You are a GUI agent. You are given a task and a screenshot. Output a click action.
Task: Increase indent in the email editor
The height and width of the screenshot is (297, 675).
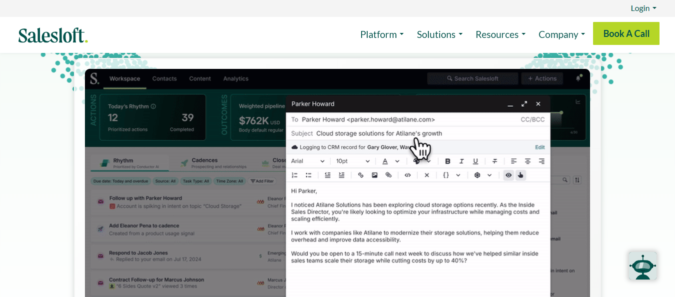coord(342,175)
